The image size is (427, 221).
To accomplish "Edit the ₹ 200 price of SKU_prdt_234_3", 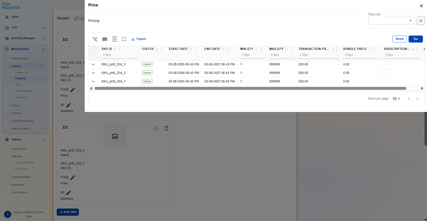I will click(73, 178).
